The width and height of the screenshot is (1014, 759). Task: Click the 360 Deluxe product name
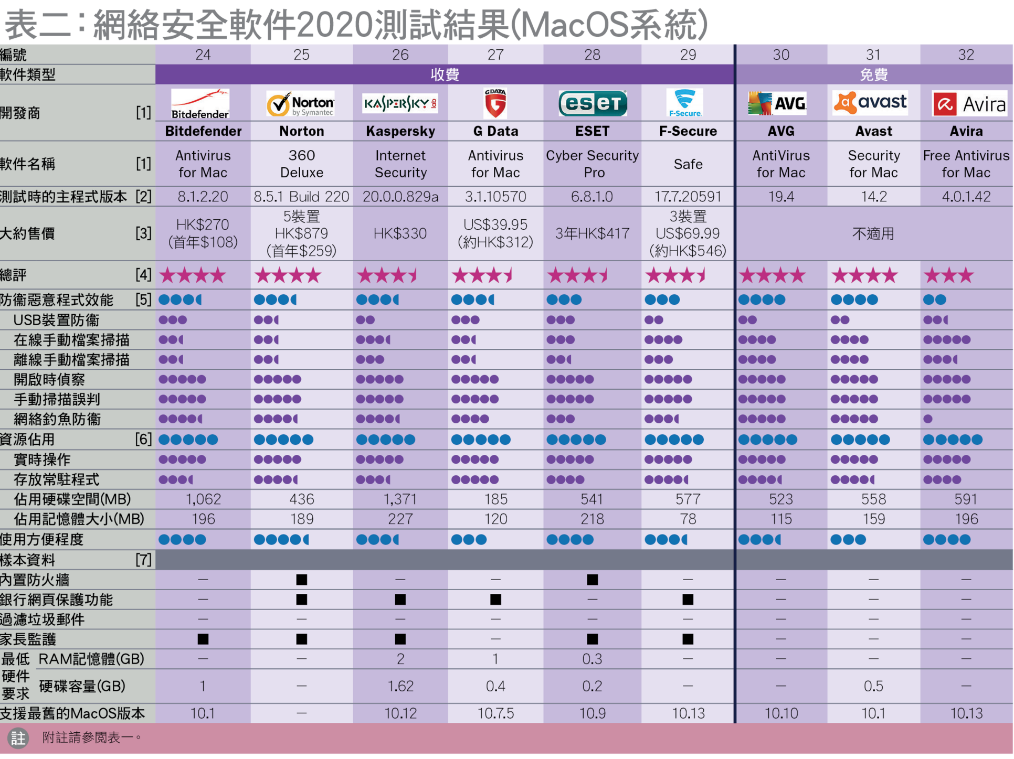point(301,164)
